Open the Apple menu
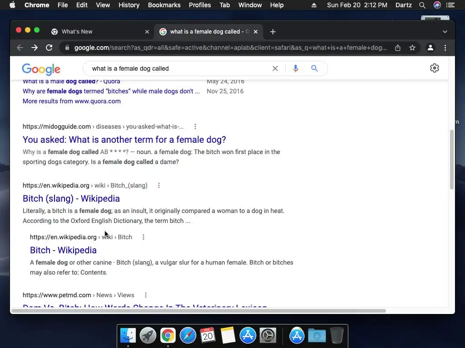465x348 pixels. pyautogui.click(x=12, y=5)
